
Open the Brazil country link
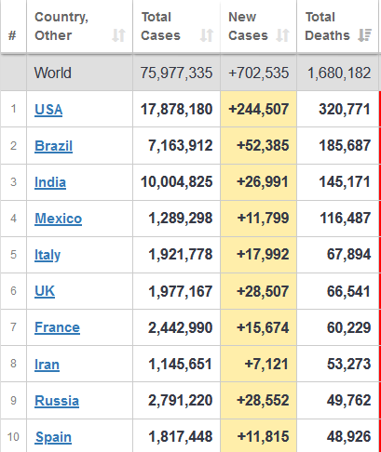pyautogui.click(x=53, y=146)
